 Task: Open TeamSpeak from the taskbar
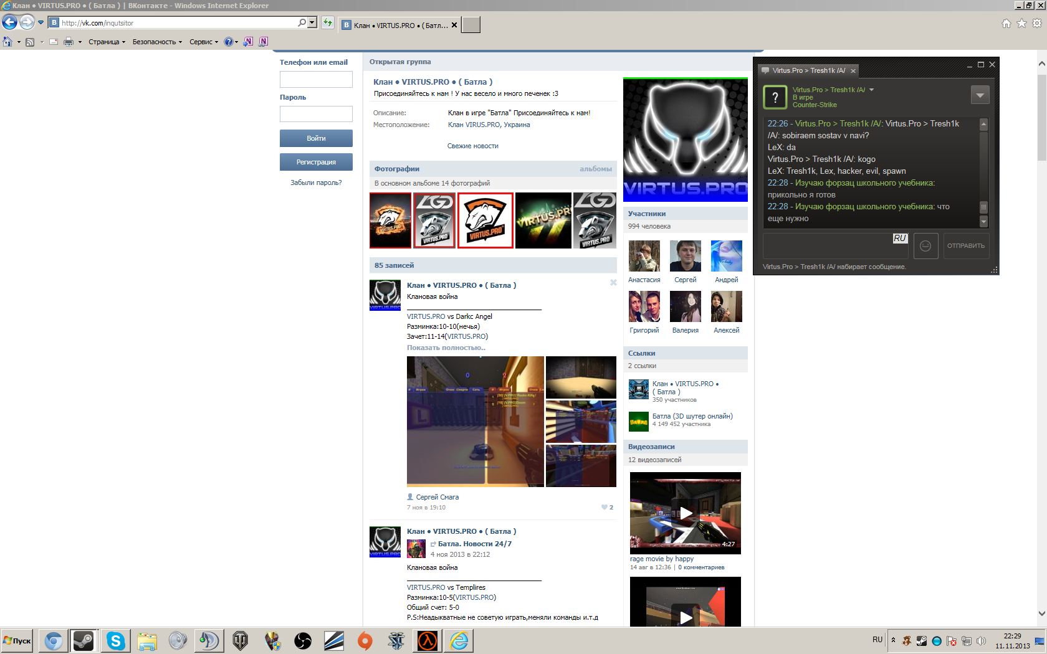[209, 641]
